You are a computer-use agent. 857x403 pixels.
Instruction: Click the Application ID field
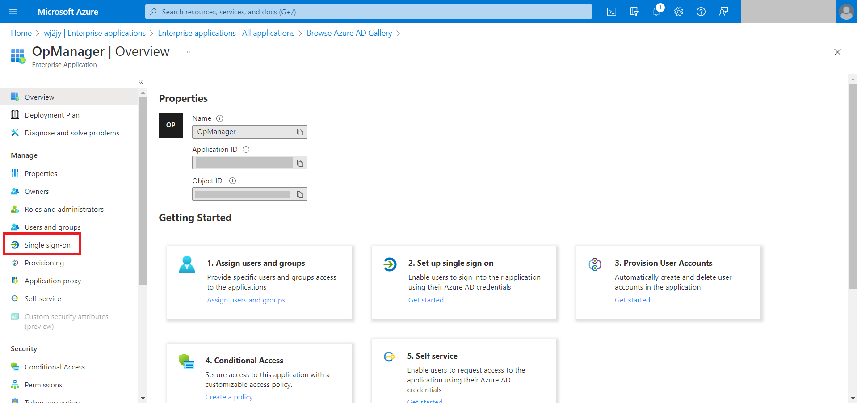tap(250, 163)
